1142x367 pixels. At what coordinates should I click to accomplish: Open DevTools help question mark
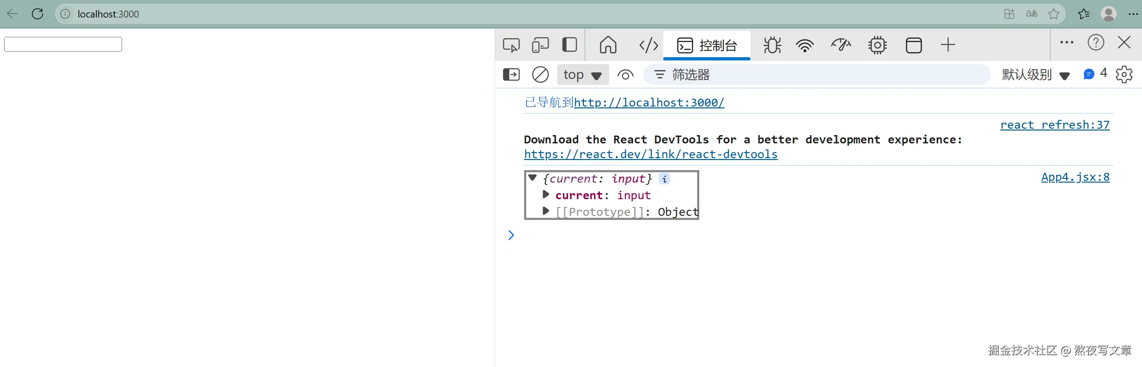coord(1096,42)
